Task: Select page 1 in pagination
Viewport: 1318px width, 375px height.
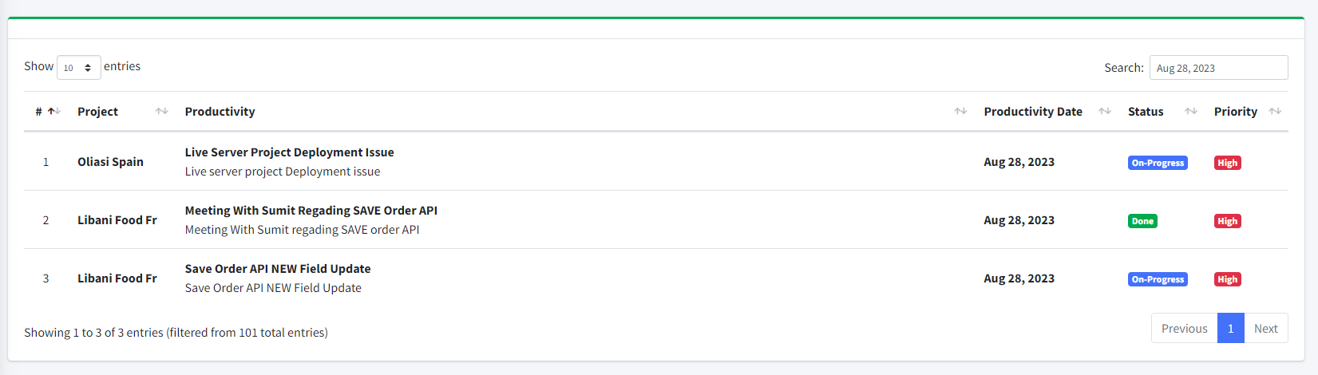Action: pyautogui.click(x=1230, y=329)
